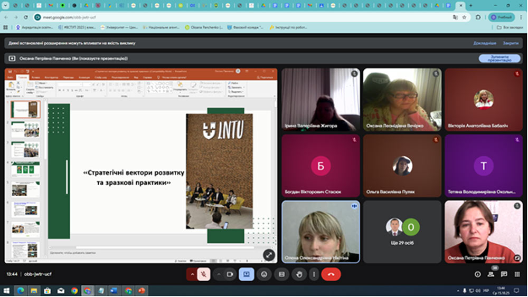
Task: Open the meeting details info icon
Action: (478, 274)
